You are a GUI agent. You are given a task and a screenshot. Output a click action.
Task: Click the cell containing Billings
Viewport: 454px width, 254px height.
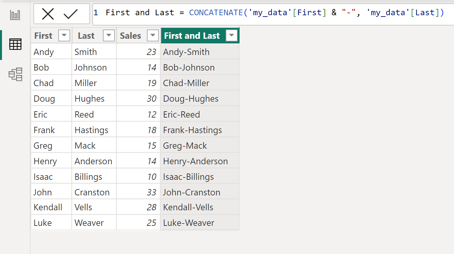point(94,177)
